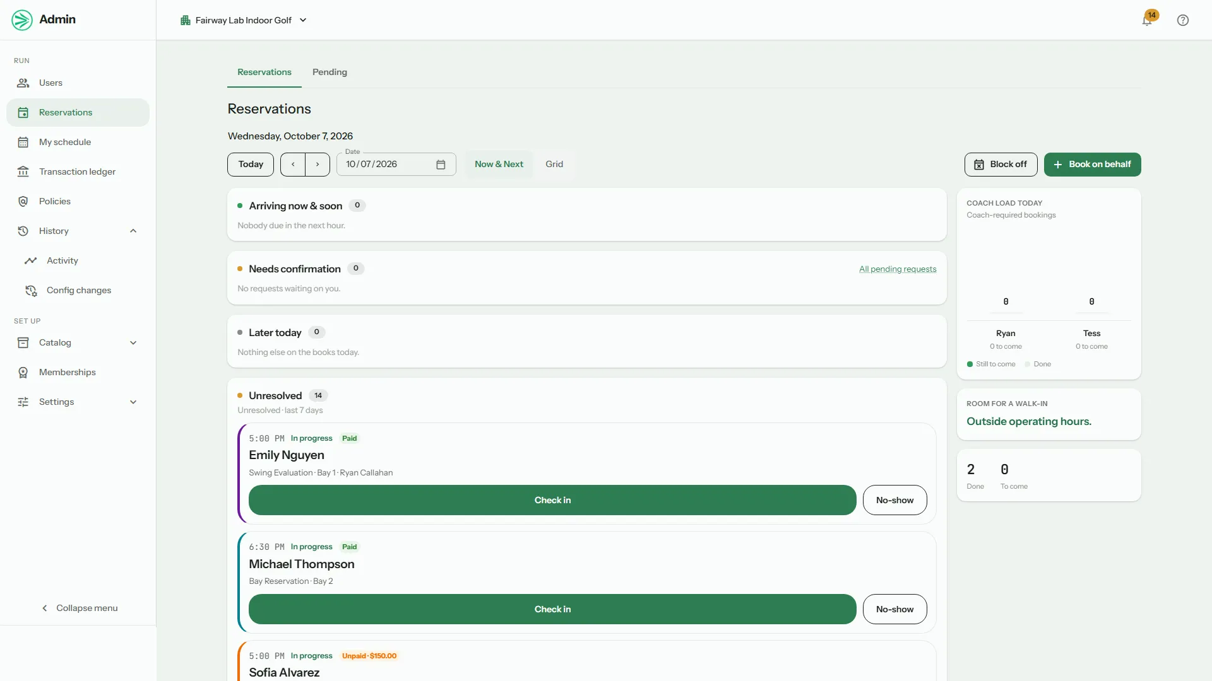Select the Emily Nguyen name text
1212x681 pixels.
[x=287, y=455]
